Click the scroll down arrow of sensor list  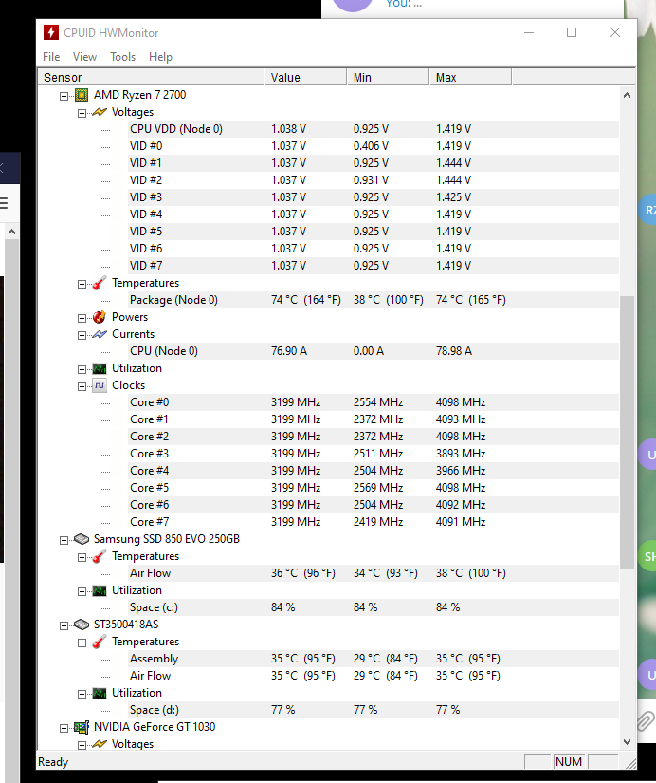point(627,742)
